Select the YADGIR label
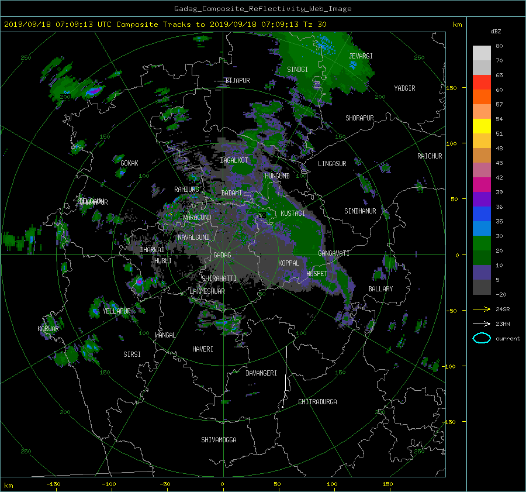 404,88
